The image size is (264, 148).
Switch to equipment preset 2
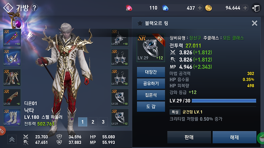tap(93, 122)
